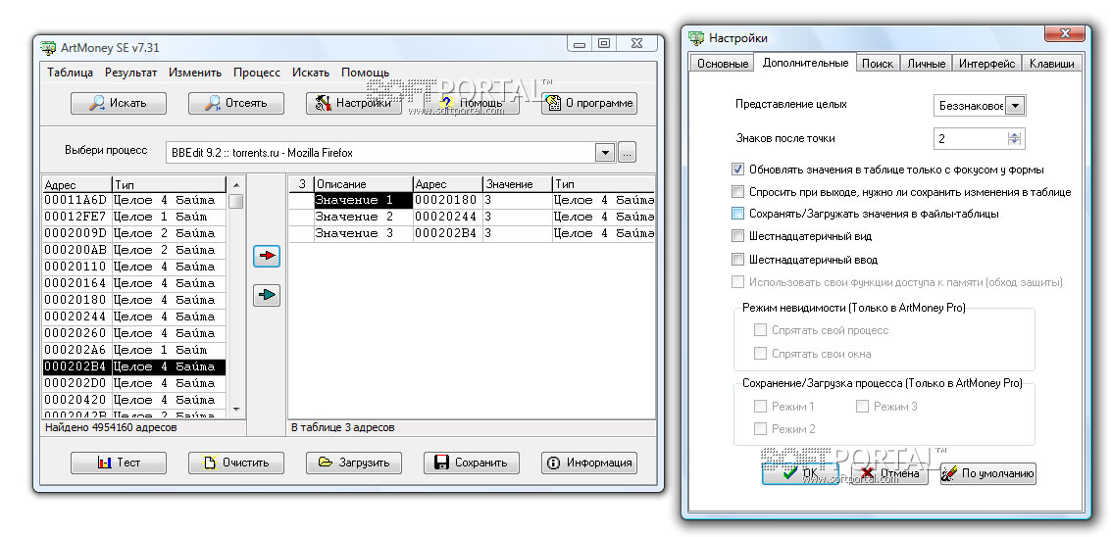Click the Искать search button
Viewport: 1111px width, 537px height.
119,103
